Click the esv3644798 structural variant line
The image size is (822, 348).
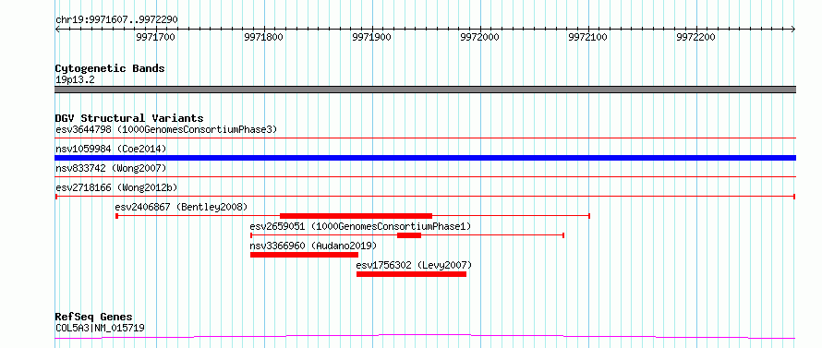(x=425, y=138)
